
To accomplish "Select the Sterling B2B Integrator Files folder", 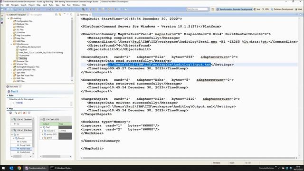I will coord(28,67).
